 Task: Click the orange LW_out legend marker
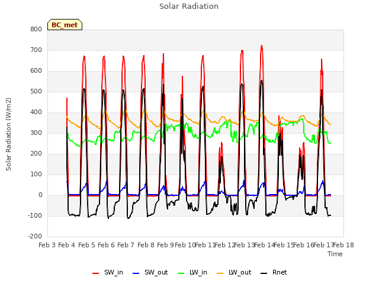point(220,273)
